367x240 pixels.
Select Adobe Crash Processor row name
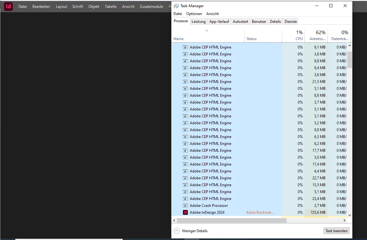coord(209,206)
